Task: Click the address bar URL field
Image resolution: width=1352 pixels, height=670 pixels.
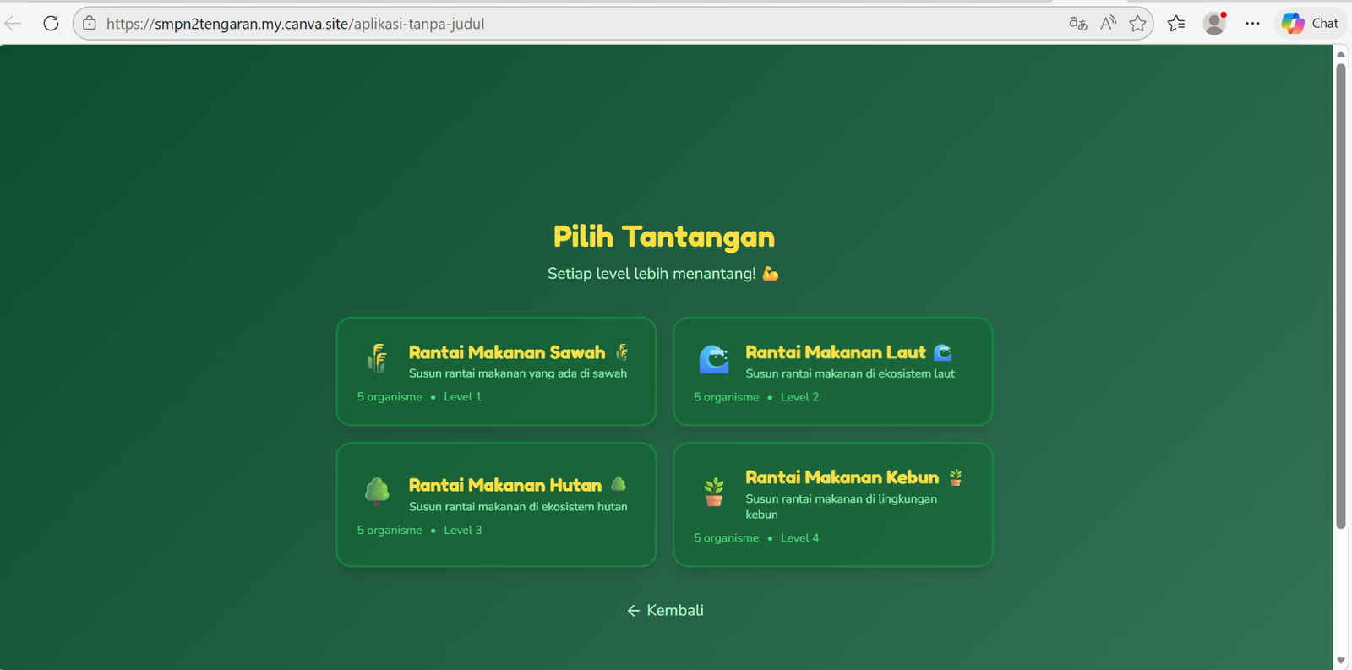Action: [583, 24]
